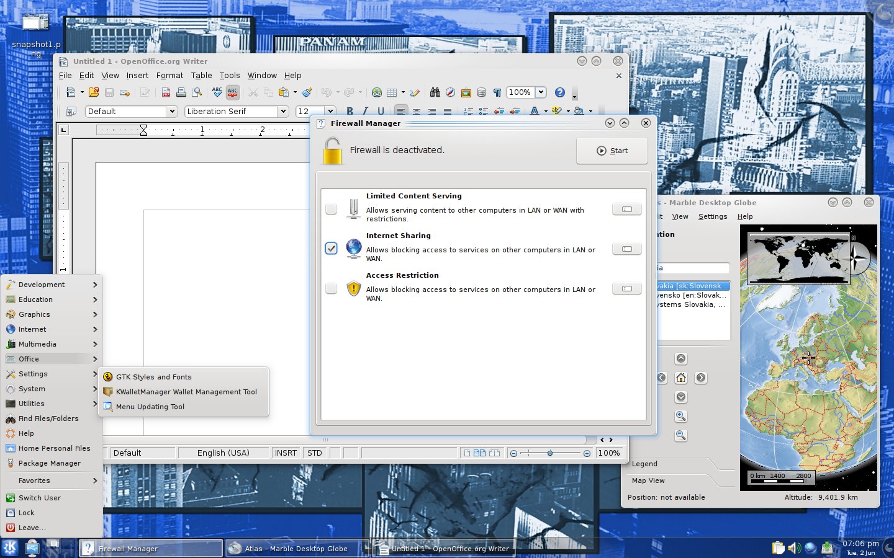894x558 pixels.
Task: Open the zoom 100% dropdown in Writer
Action: pos(541,92)
